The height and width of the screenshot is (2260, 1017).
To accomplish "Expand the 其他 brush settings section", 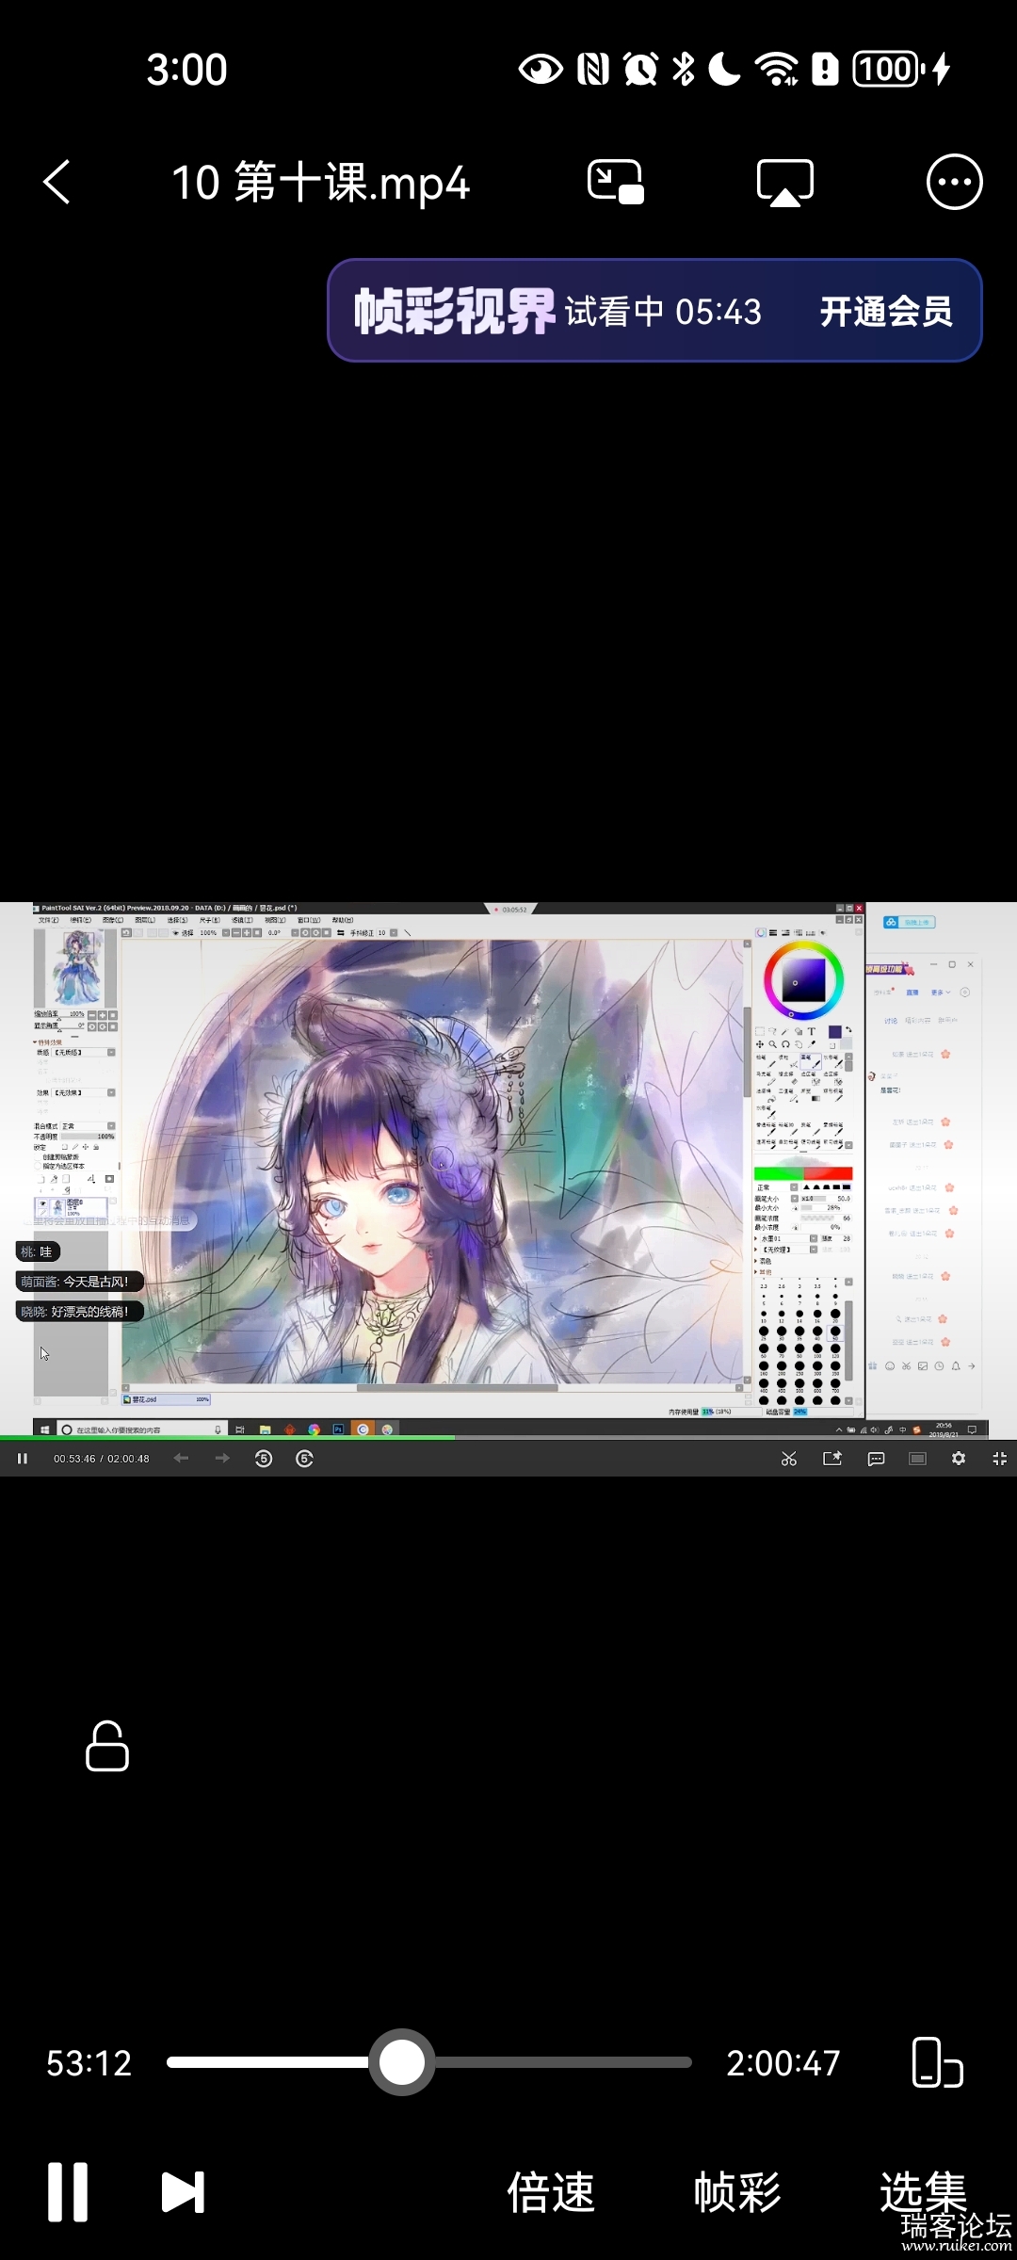I will pos(763,1272).
